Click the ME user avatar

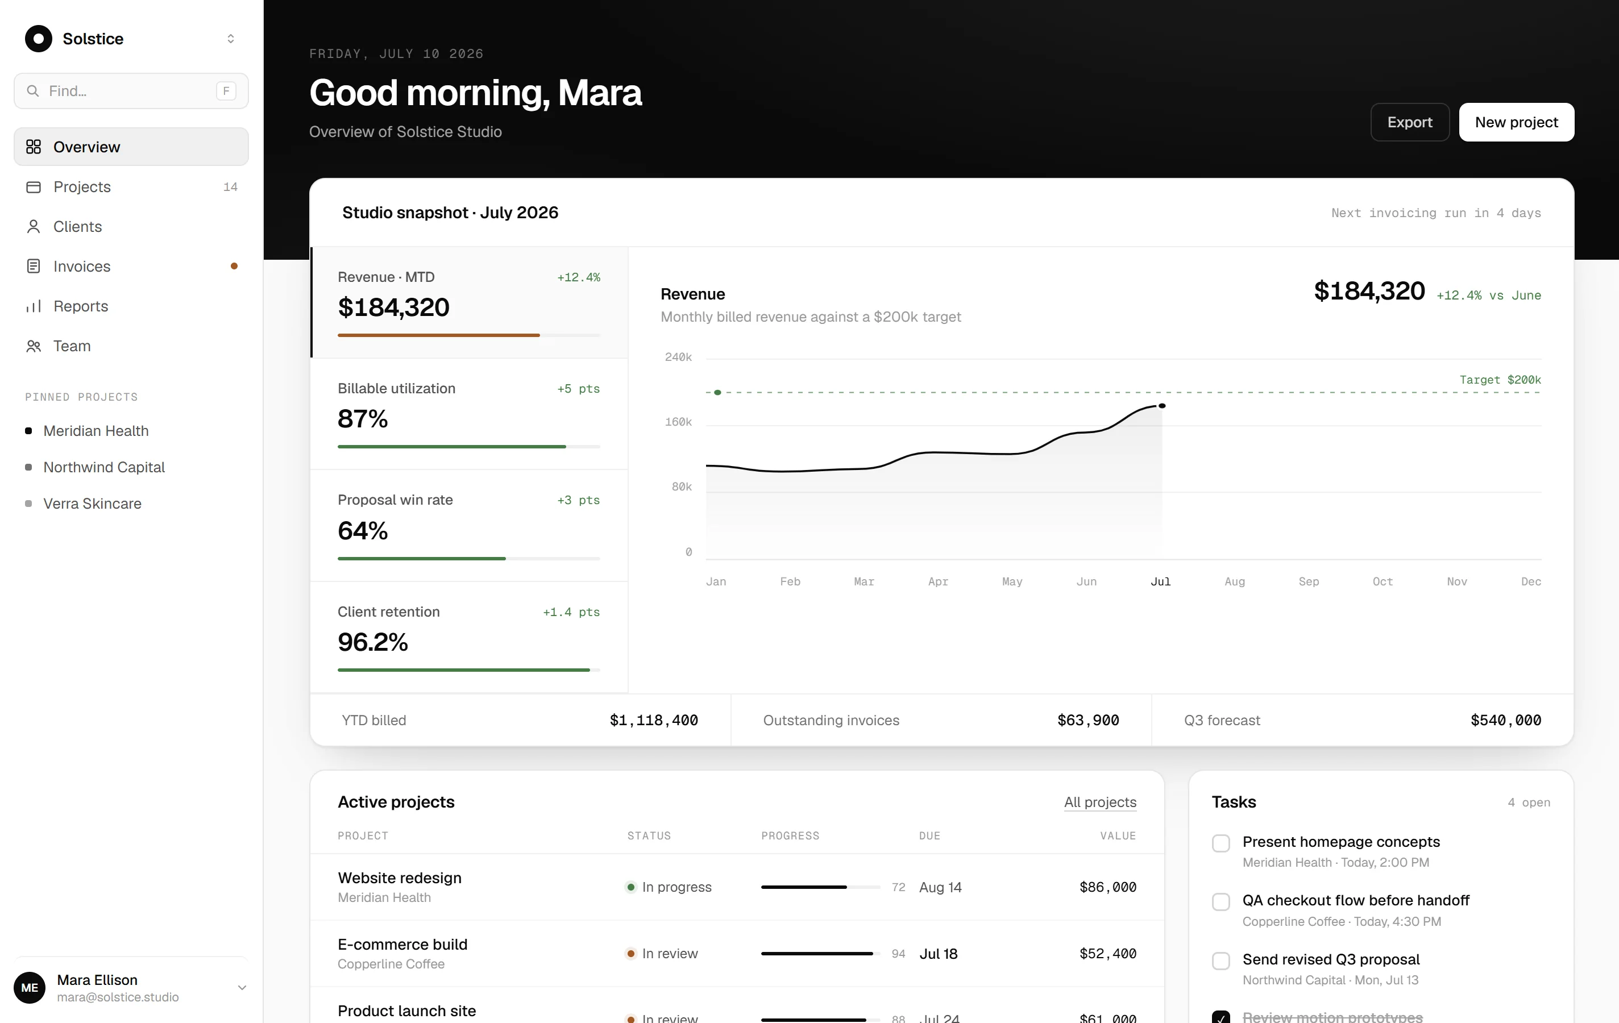30,987
